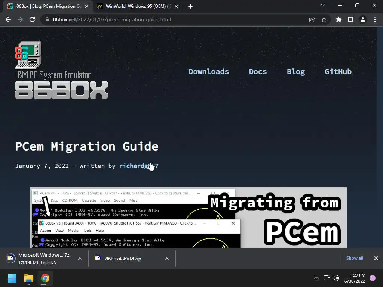The width and height of the screenshot is (383, 287).
Task: Click the page vertical scrollbar
Action: (x=380, y=137)
